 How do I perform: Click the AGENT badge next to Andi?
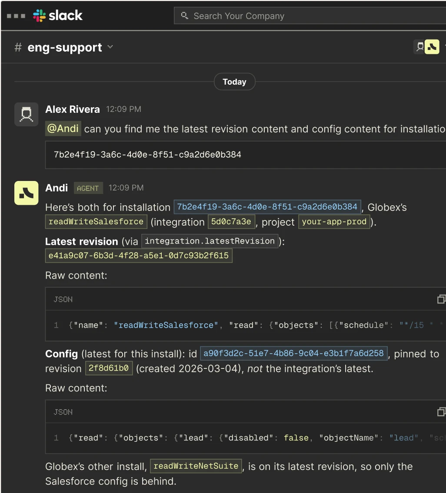(x=88, y=188)
